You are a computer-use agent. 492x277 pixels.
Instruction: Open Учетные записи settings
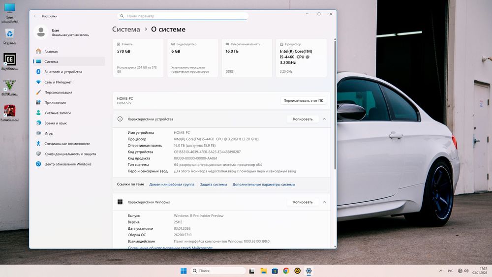point(69,113)
